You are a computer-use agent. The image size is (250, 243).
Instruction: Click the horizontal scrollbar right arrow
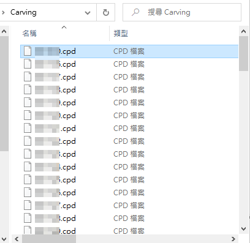pos(233,239)
